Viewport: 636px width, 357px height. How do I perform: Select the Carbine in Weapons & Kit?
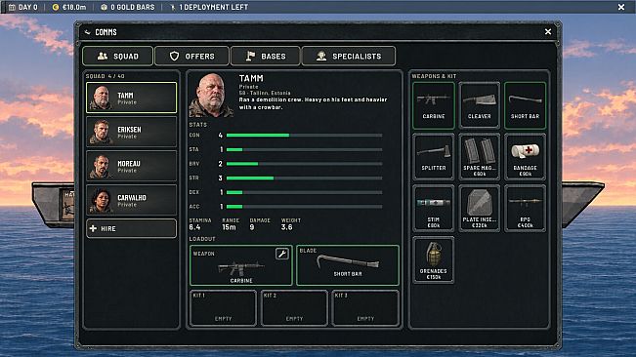click(x=434, y=105)
